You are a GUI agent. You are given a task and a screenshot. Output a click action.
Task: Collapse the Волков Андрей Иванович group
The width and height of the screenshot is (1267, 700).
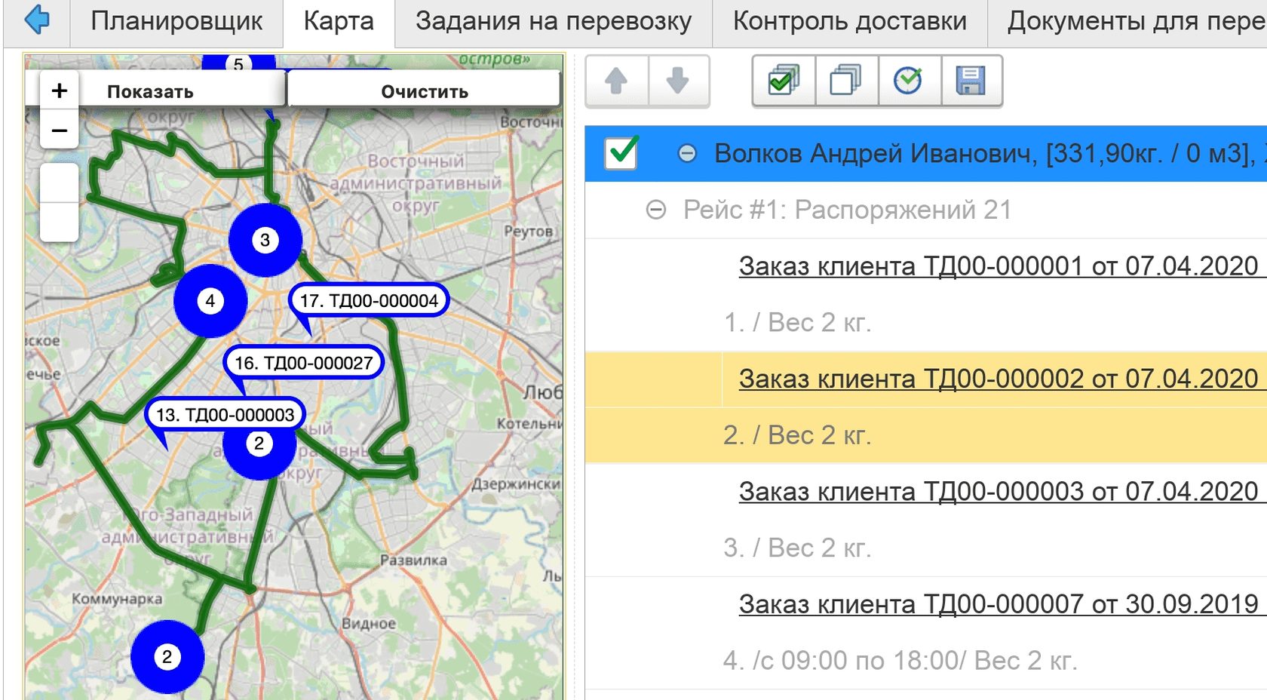click(x=687, y=154)
